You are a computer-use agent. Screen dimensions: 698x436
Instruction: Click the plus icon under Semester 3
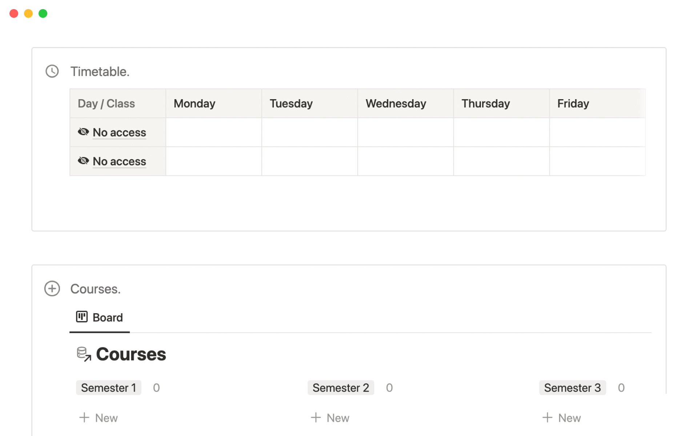point(547,417)
